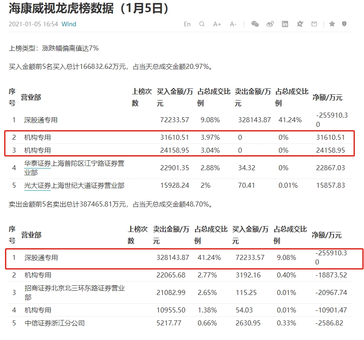
Task: Click the 10955.50 cell
Action: (171, 310)
